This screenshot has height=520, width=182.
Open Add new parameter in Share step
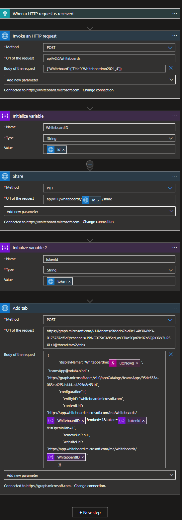[x=90, y=211]
